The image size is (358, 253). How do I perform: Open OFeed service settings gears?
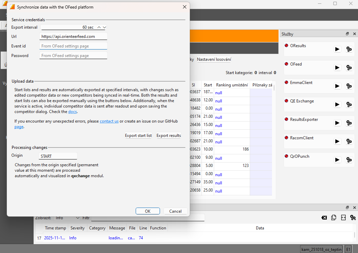point(349,68)
